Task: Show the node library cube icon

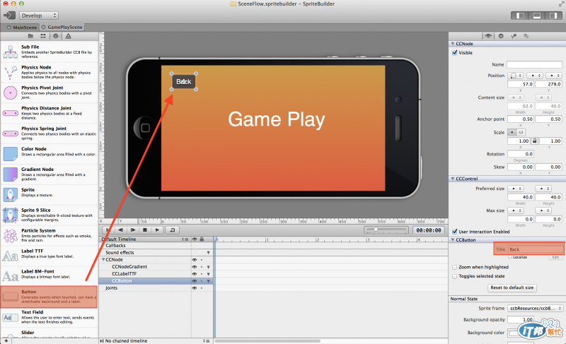Action: 56,36
